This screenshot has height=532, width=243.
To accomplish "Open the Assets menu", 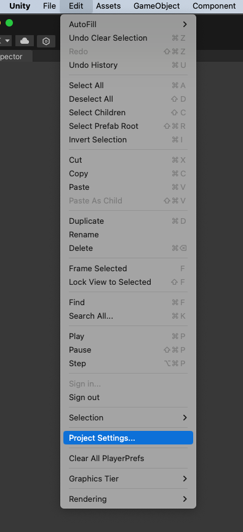I will (x=108, y=6).
